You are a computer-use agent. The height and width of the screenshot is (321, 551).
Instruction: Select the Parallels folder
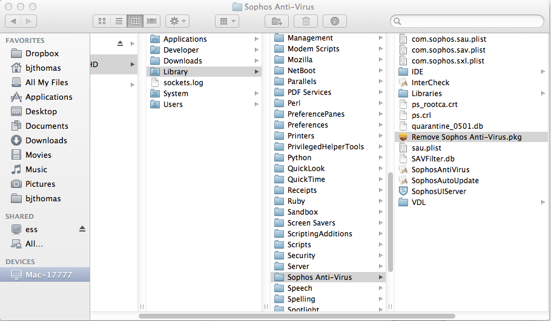(x=328, y=82)
